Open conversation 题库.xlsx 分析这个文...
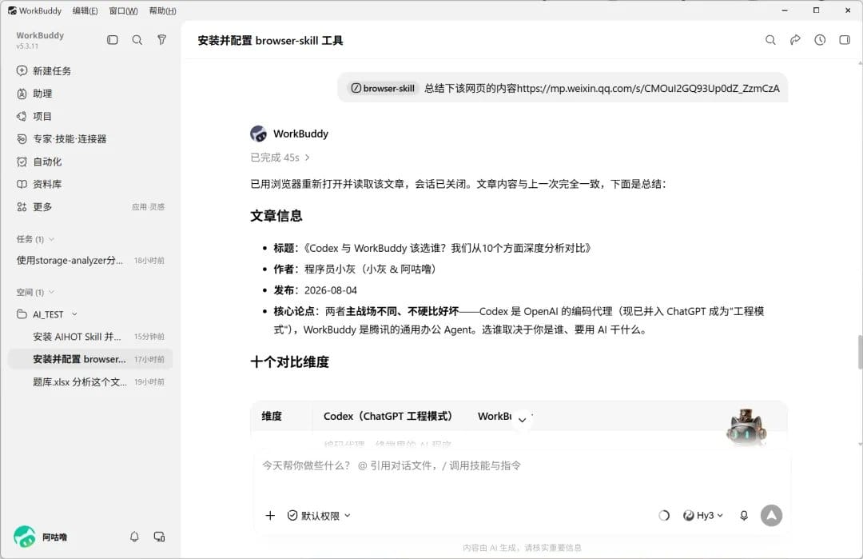Image resolution: width=863 pixels, height=559 pixels. point(90,381)
